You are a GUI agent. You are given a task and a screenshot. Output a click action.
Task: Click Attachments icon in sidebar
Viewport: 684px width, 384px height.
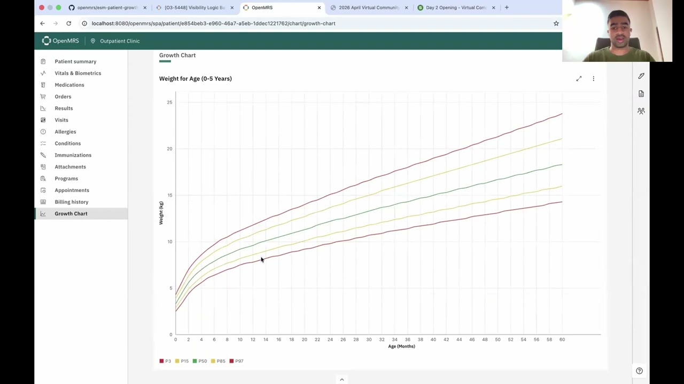point(43,167)
